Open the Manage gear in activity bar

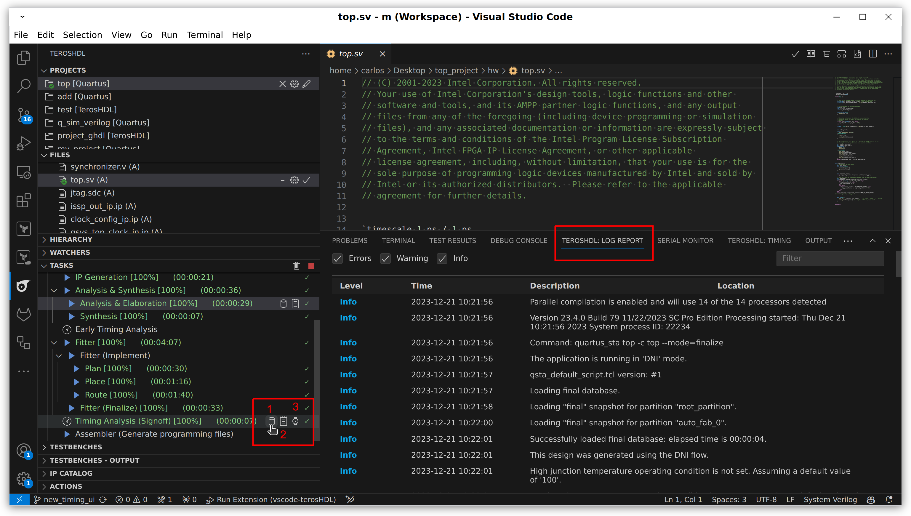23,479
